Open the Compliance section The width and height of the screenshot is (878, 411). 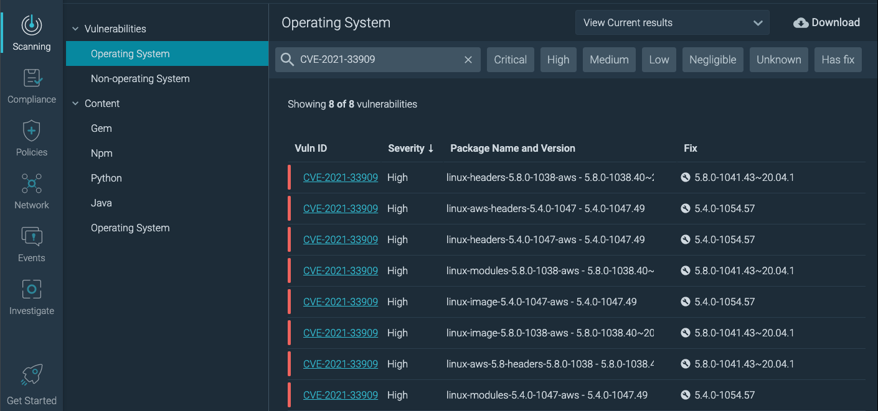point(31,81)
